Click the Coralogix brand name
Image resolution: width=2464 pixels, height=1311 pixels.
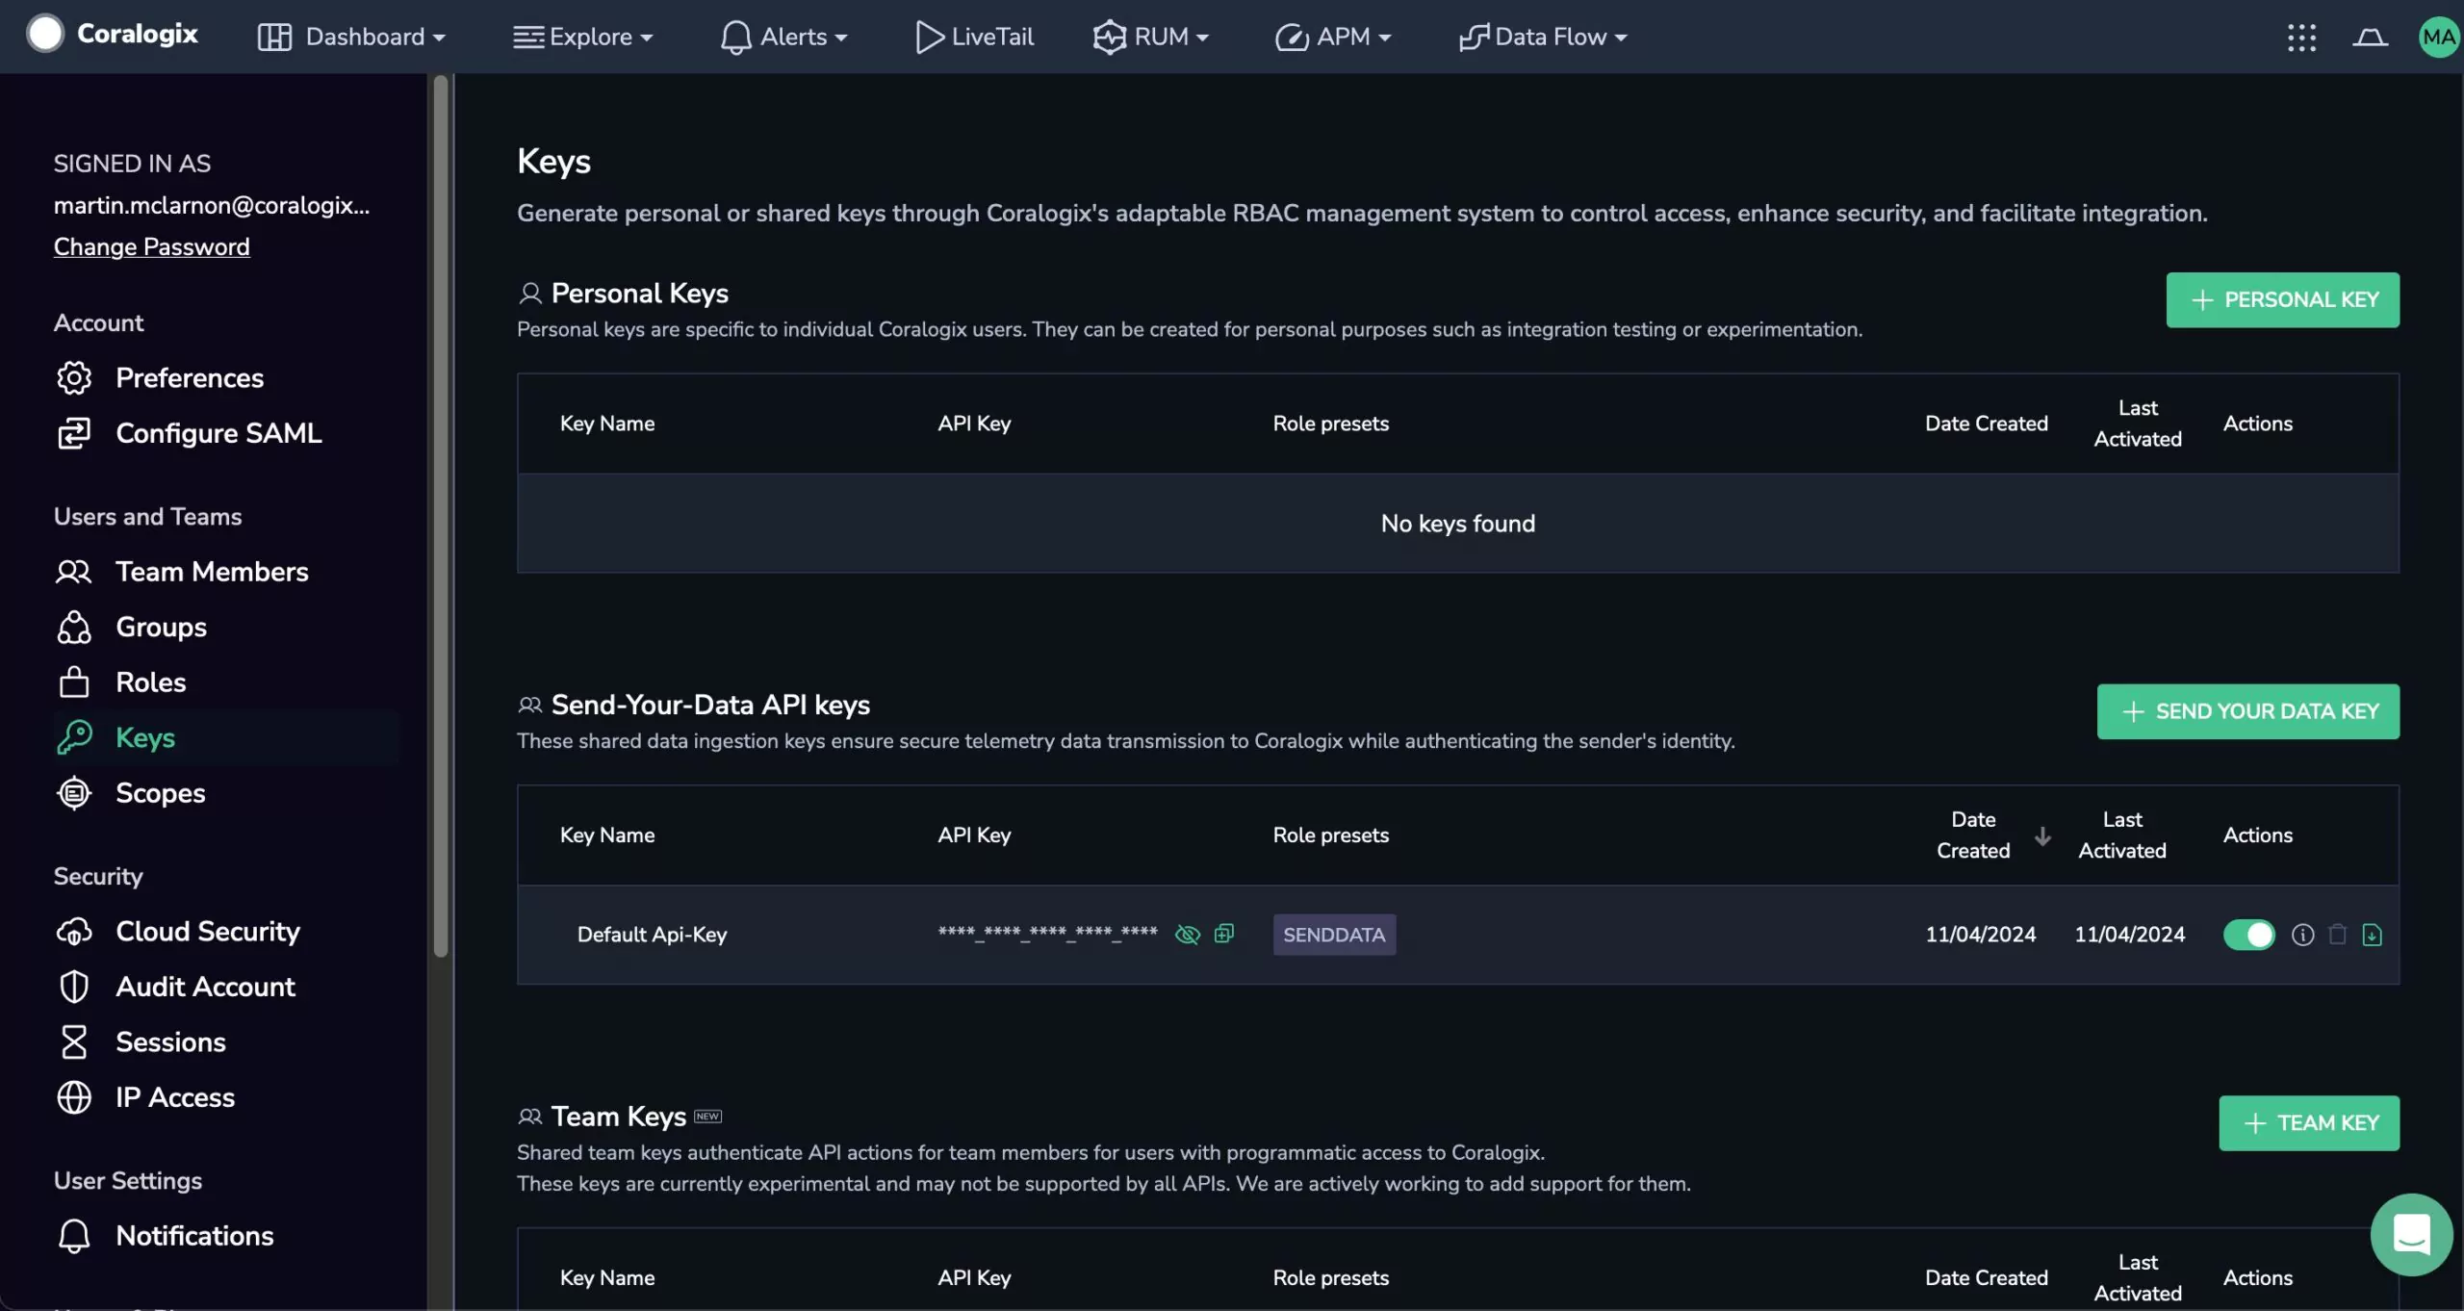(138, 34)
